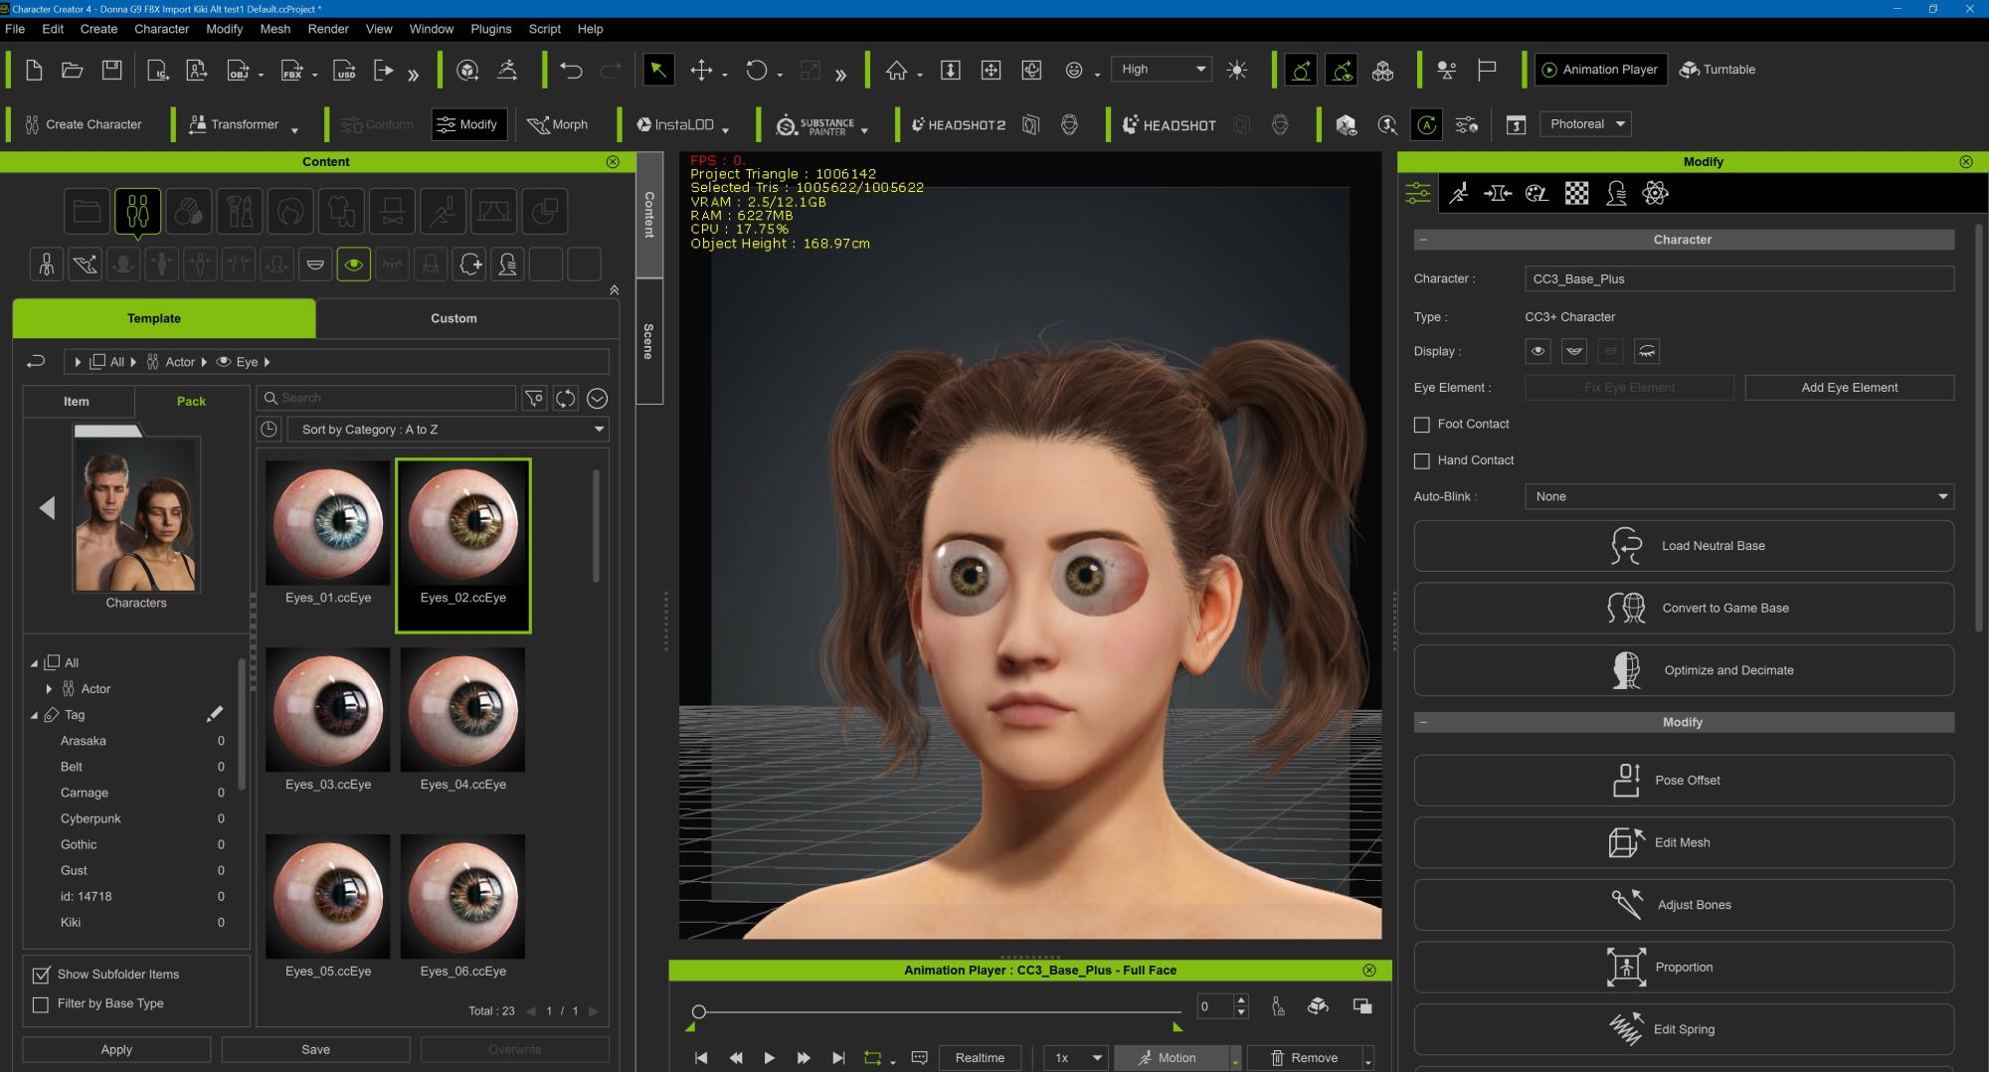Open the Auto-Blink None dropdown

click(x=1738, y=496)
